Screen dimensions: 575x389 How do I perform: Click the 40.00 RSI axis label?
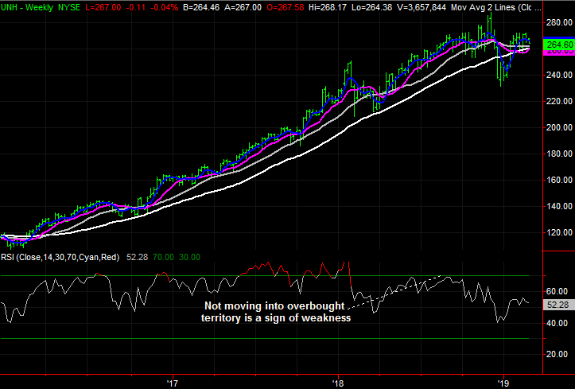pyautogui.click(x=557, y=323)
